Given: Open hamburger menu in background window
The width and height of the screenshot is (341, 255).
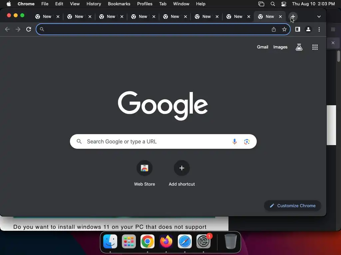Looking at the screenshot, I should tap(333, 29).
